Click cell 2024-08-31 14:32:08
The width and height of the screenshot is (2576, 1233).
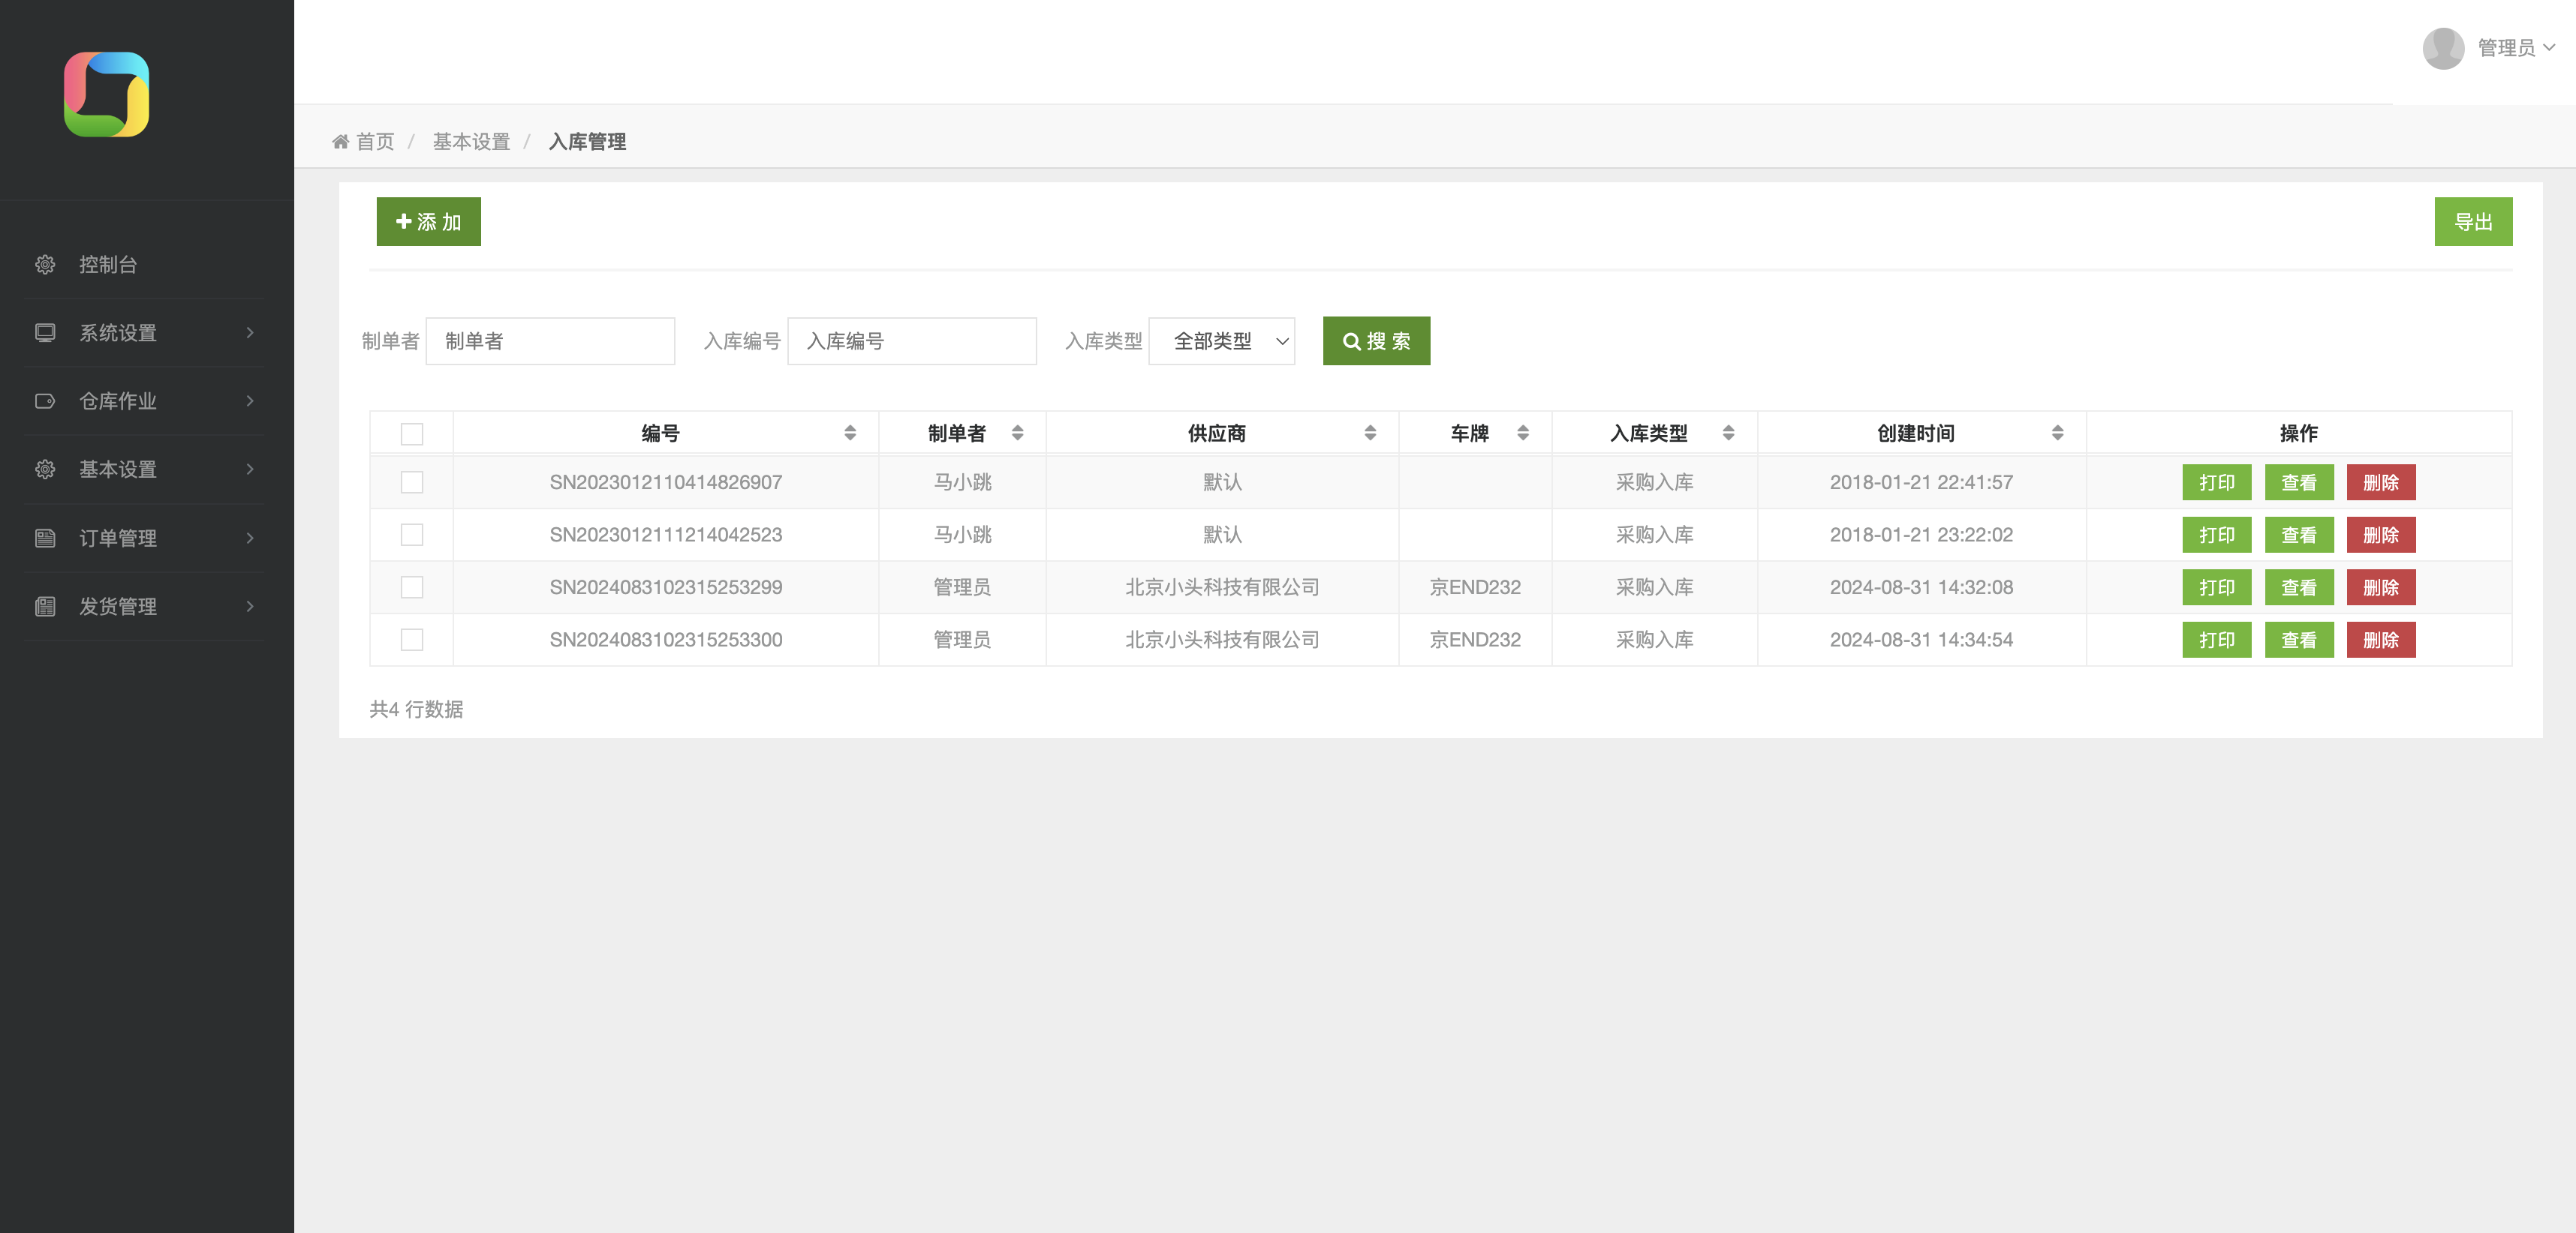pos(1921,586)
